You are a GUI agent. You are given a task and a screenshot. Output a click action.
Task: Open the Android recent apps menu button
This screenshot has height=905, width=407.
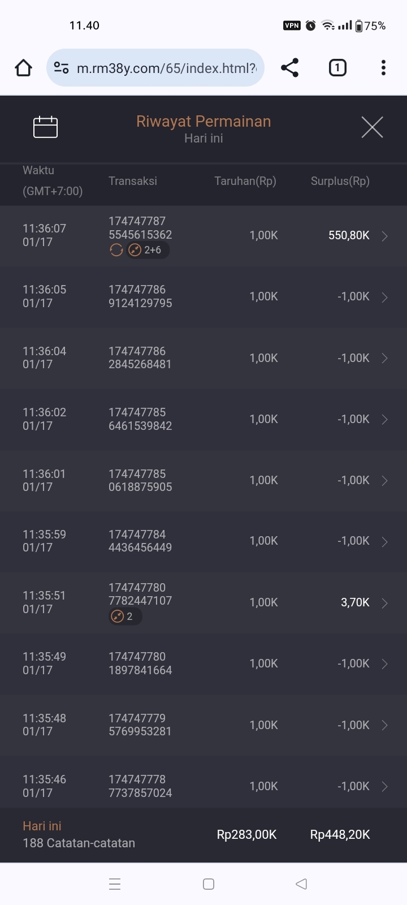[115, 884]
